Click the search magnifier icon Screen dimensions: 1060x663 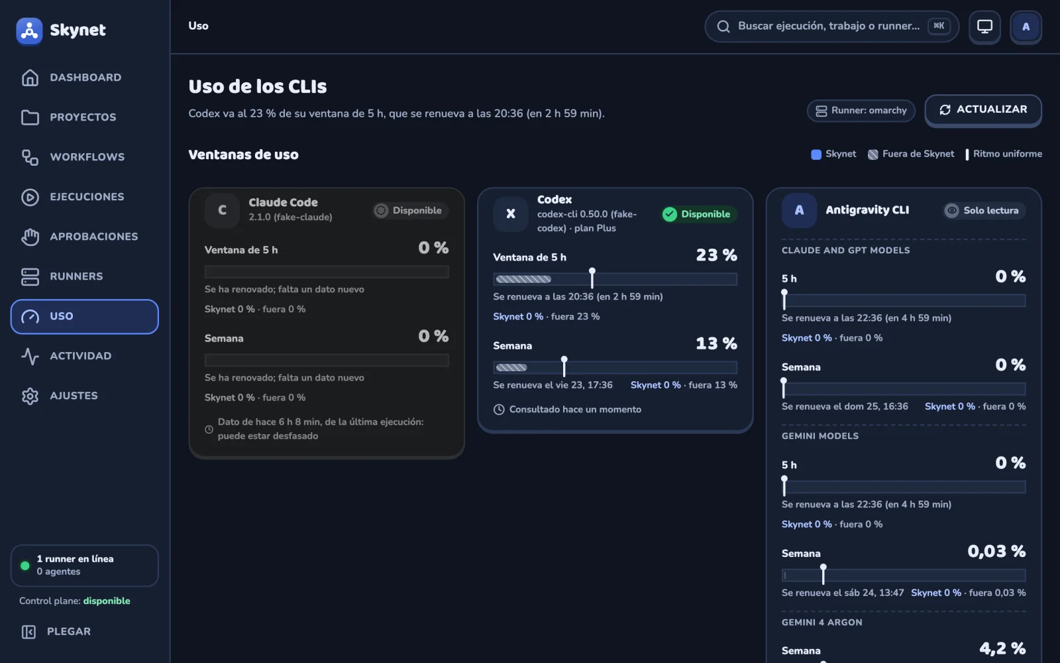pos(723,27)
